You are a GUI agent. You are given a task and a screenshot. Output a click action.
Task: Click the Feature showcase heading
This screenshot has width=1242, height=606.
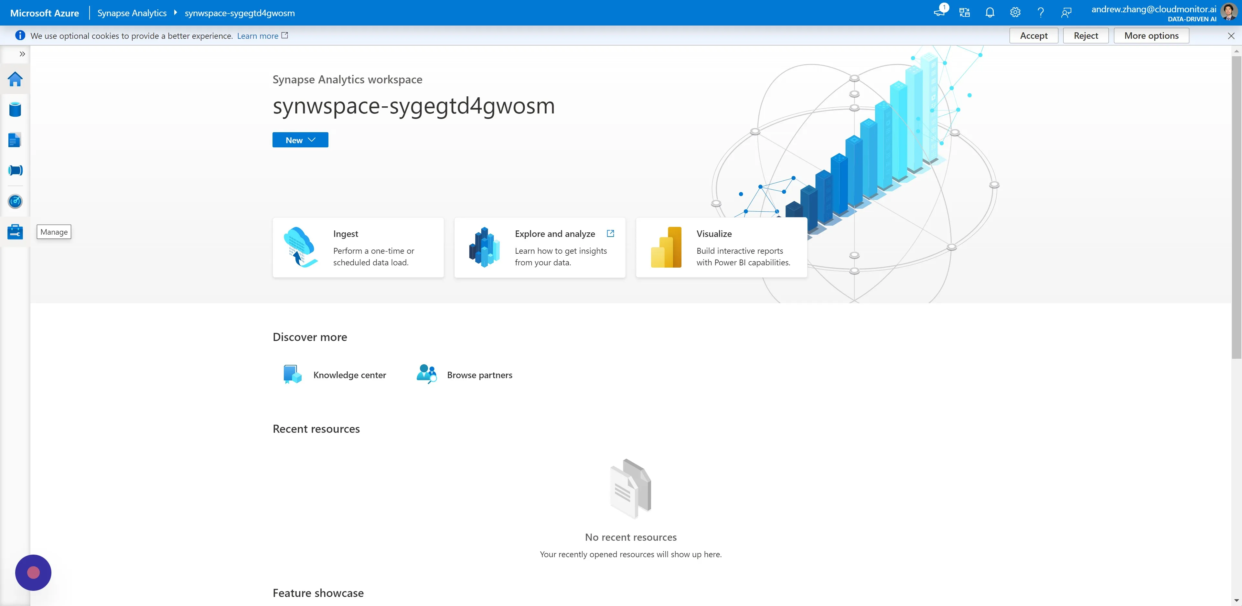tap(318, 593)
